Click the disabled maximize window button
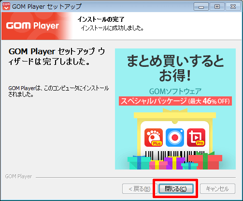The height and width of the screenshot is (201, 243). point(217,7)
